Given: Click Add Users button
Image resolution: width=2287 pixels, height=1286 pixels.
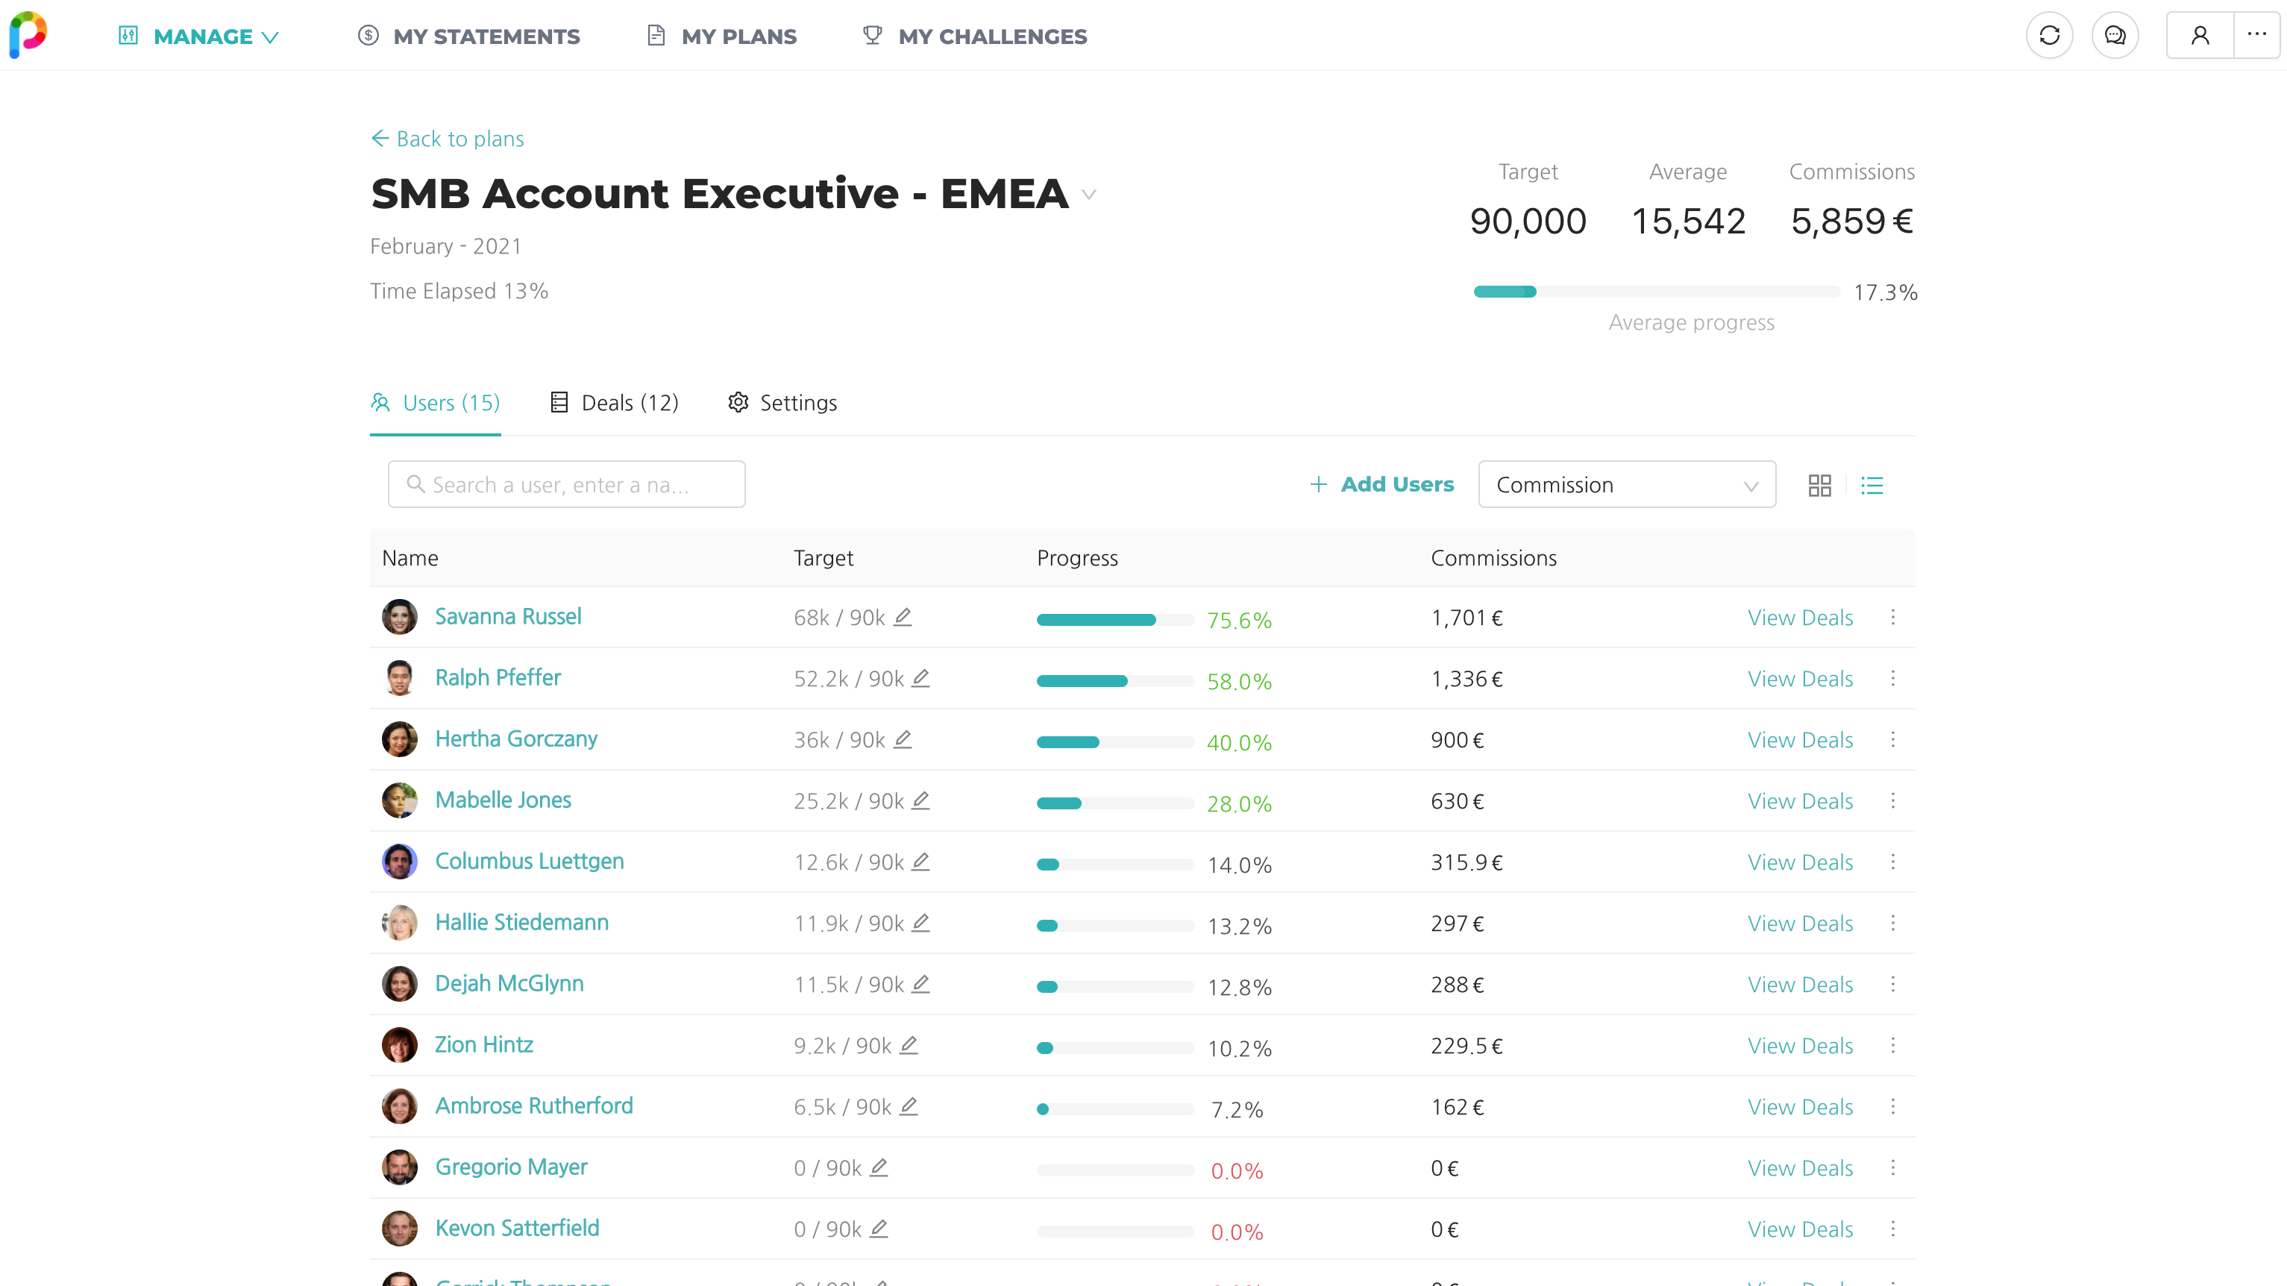Looking at the screenshot, I should coord(1381,485).
